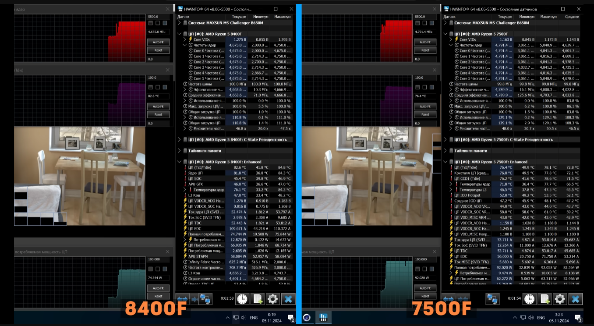Open the notification center showing 3 notifications
The width and height of the screenshot is (594, 326).
[x=578, y=318]
